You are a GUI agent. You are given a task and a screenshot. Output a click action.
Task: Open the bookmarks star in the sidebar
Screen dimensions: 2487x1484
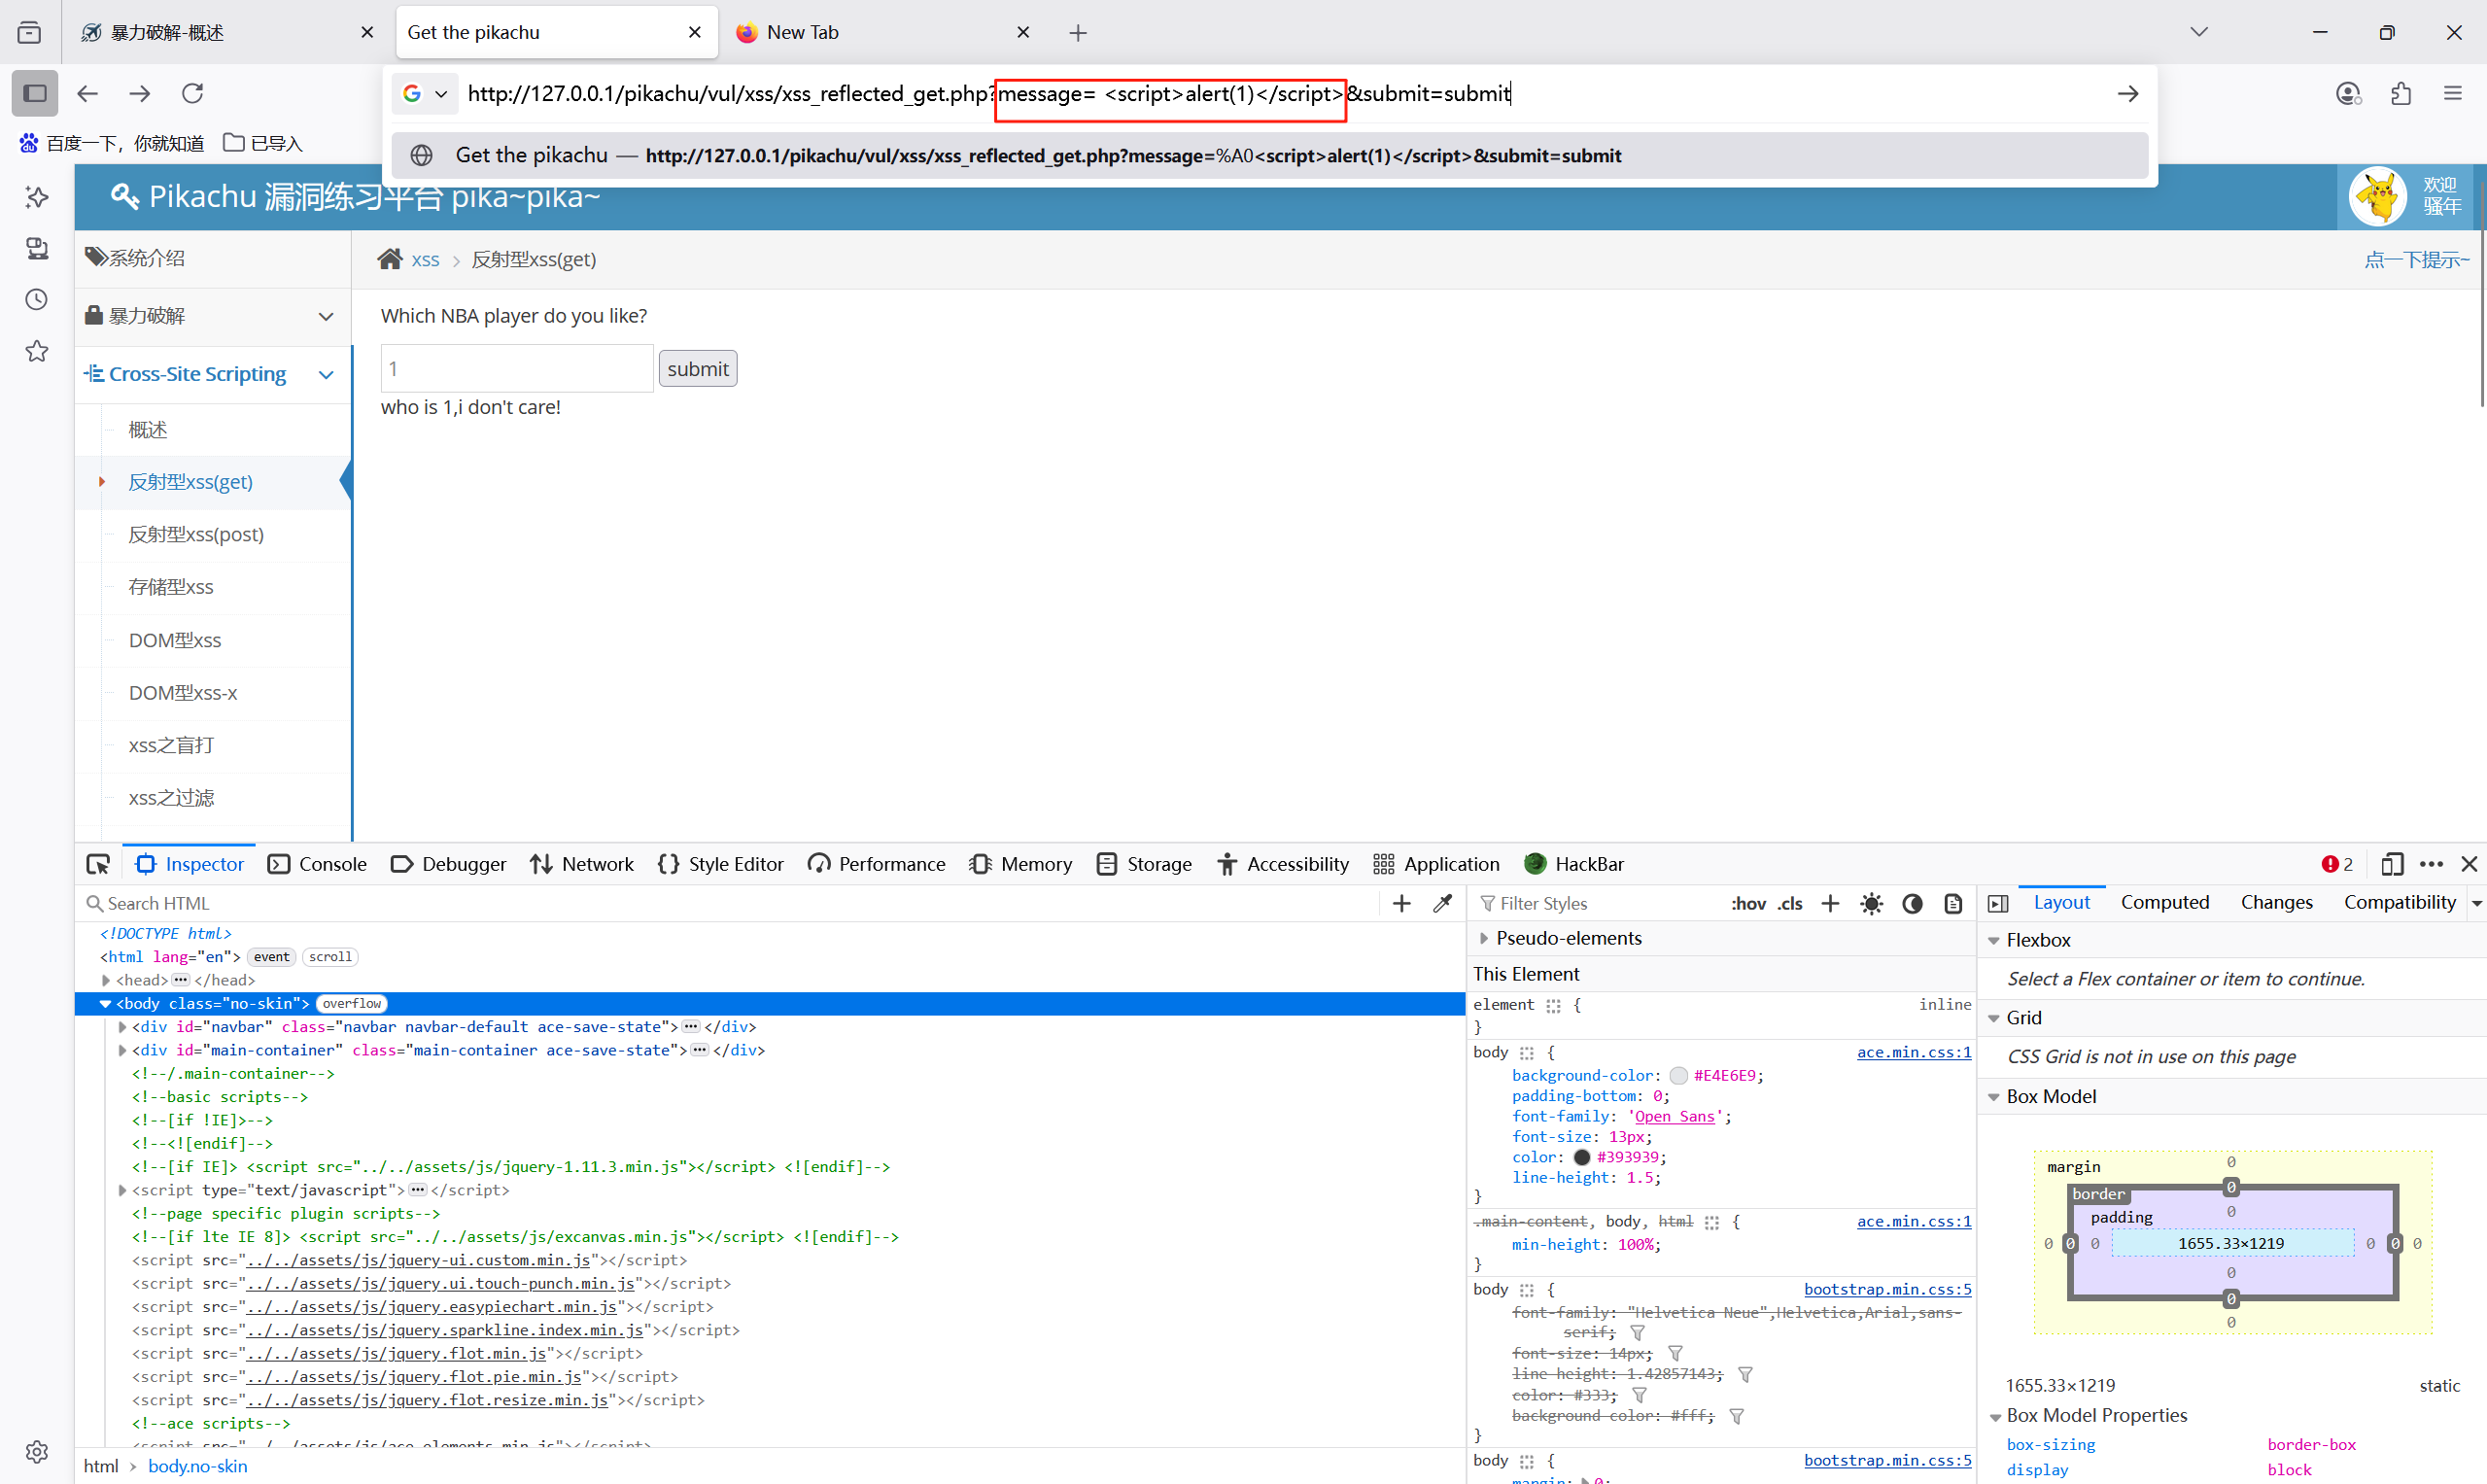pyautogui.click(x=36, y=351)
